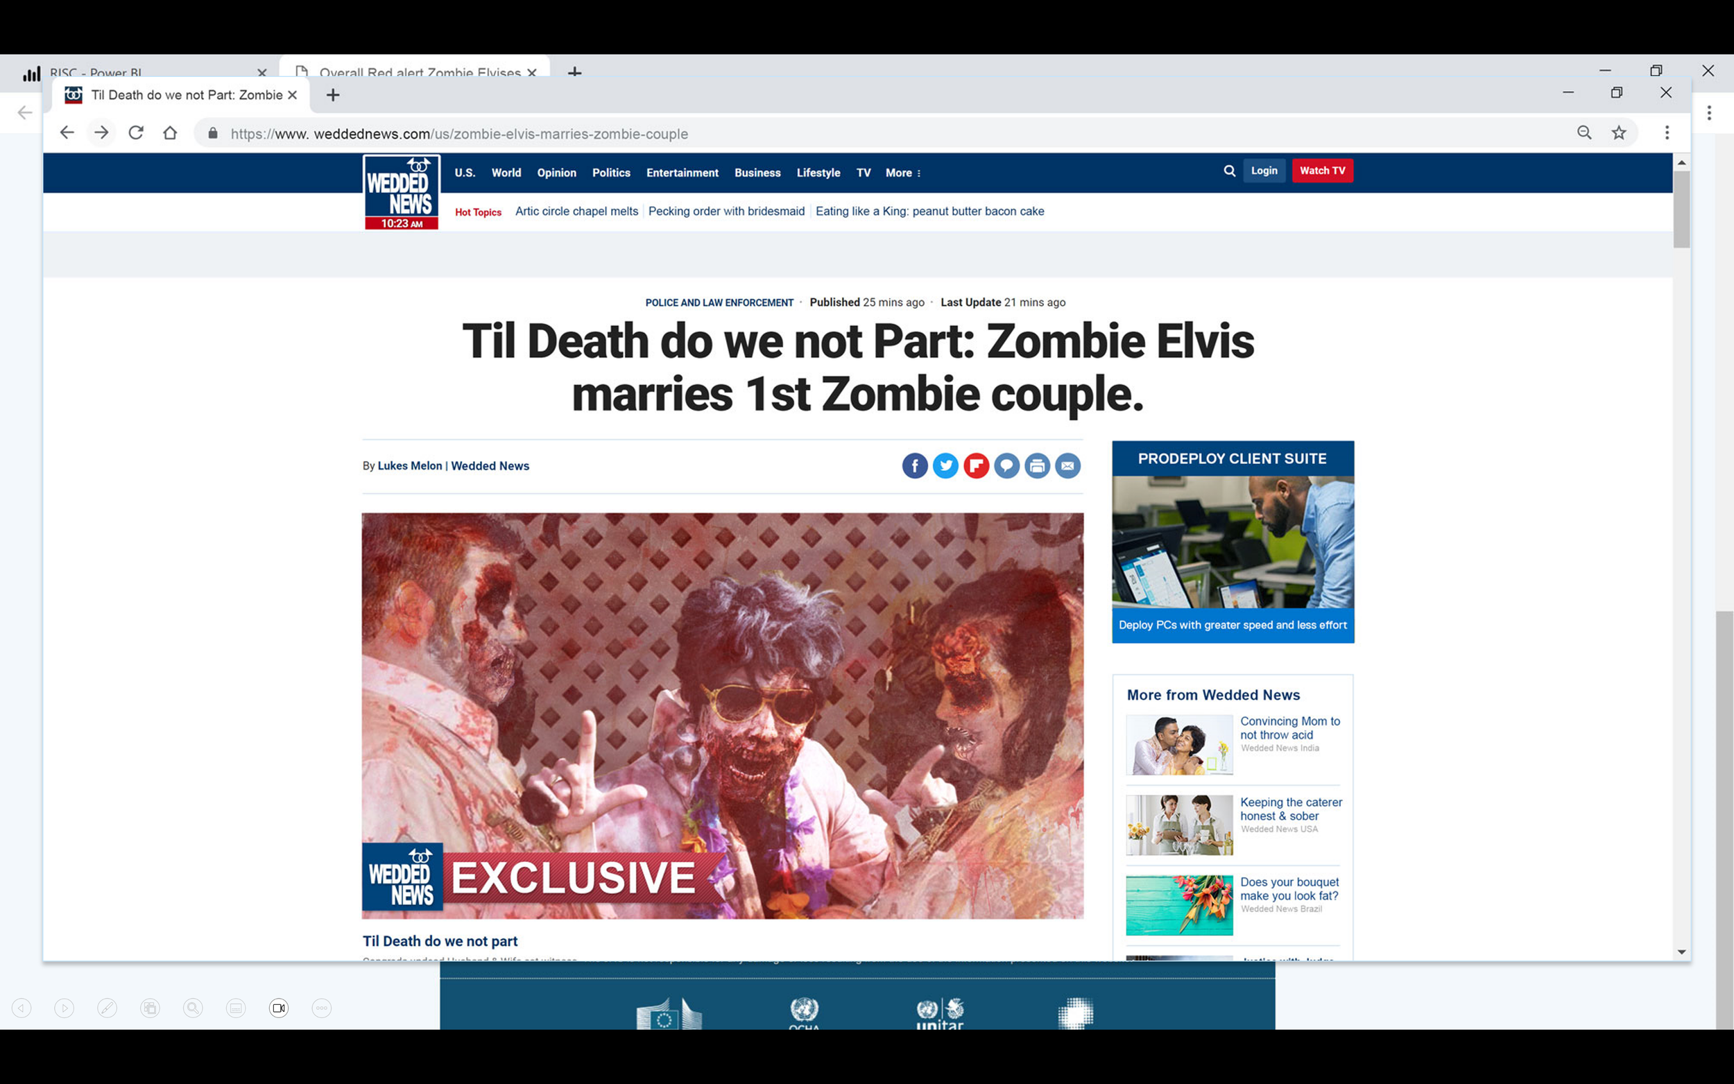The height and width of the screenshot is (1084, 1734).
Task: Share the article on Twitter
Action: 945,466
